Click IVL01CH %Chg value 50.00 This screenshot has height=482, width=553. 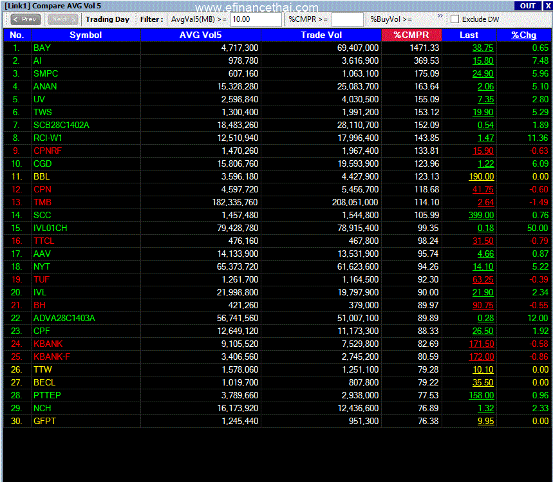[x=538, y=228]
